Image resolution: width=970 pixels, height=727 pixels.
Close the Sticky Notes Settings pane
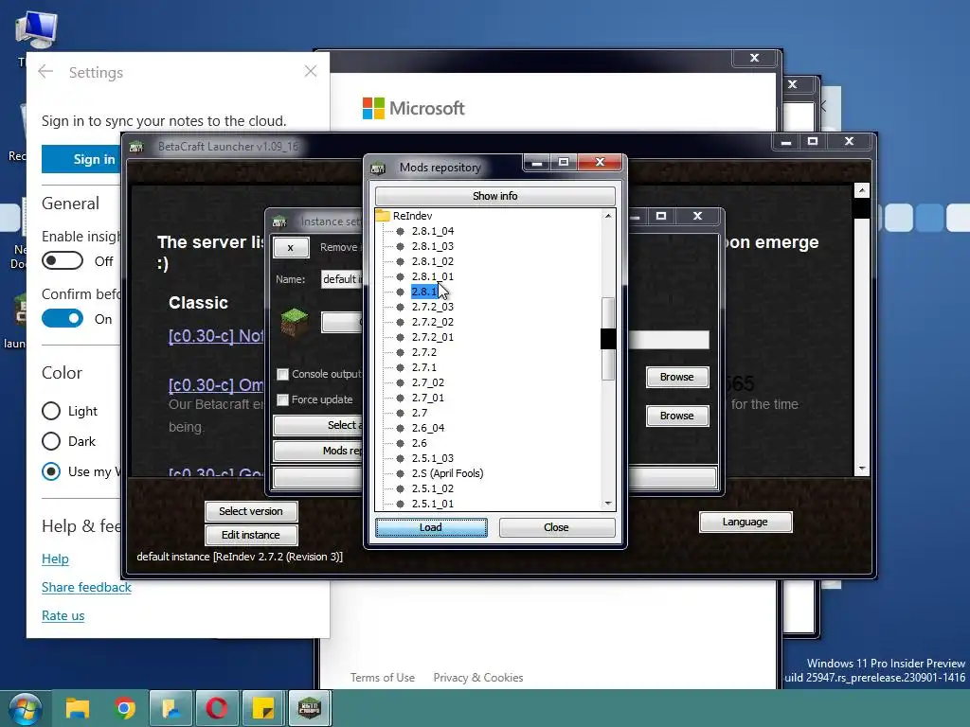click(x=311, y=71)
